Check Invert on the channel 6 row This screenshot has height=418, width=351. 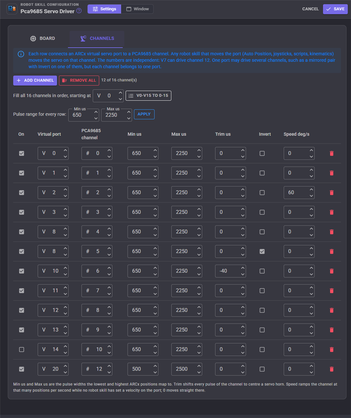[x=262, y=271]
